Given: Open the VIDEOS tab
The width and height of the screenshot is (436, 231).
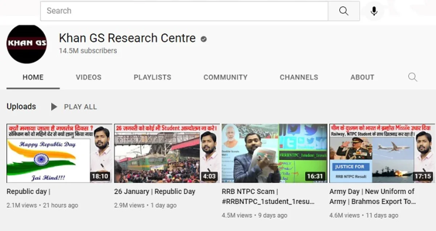Looking at the screenshot, I should tap(89, 77).
